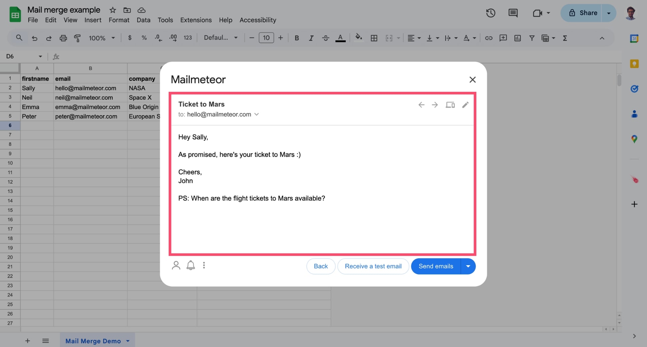This screenshot has height=347, width=647.
Task: Open Mailmeteor account person icon
Action: (x=176, y=265)
